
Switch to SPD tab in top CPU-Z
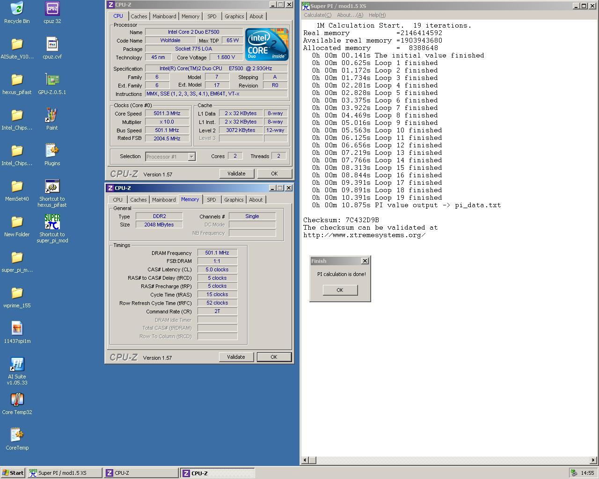click(212, 16)
